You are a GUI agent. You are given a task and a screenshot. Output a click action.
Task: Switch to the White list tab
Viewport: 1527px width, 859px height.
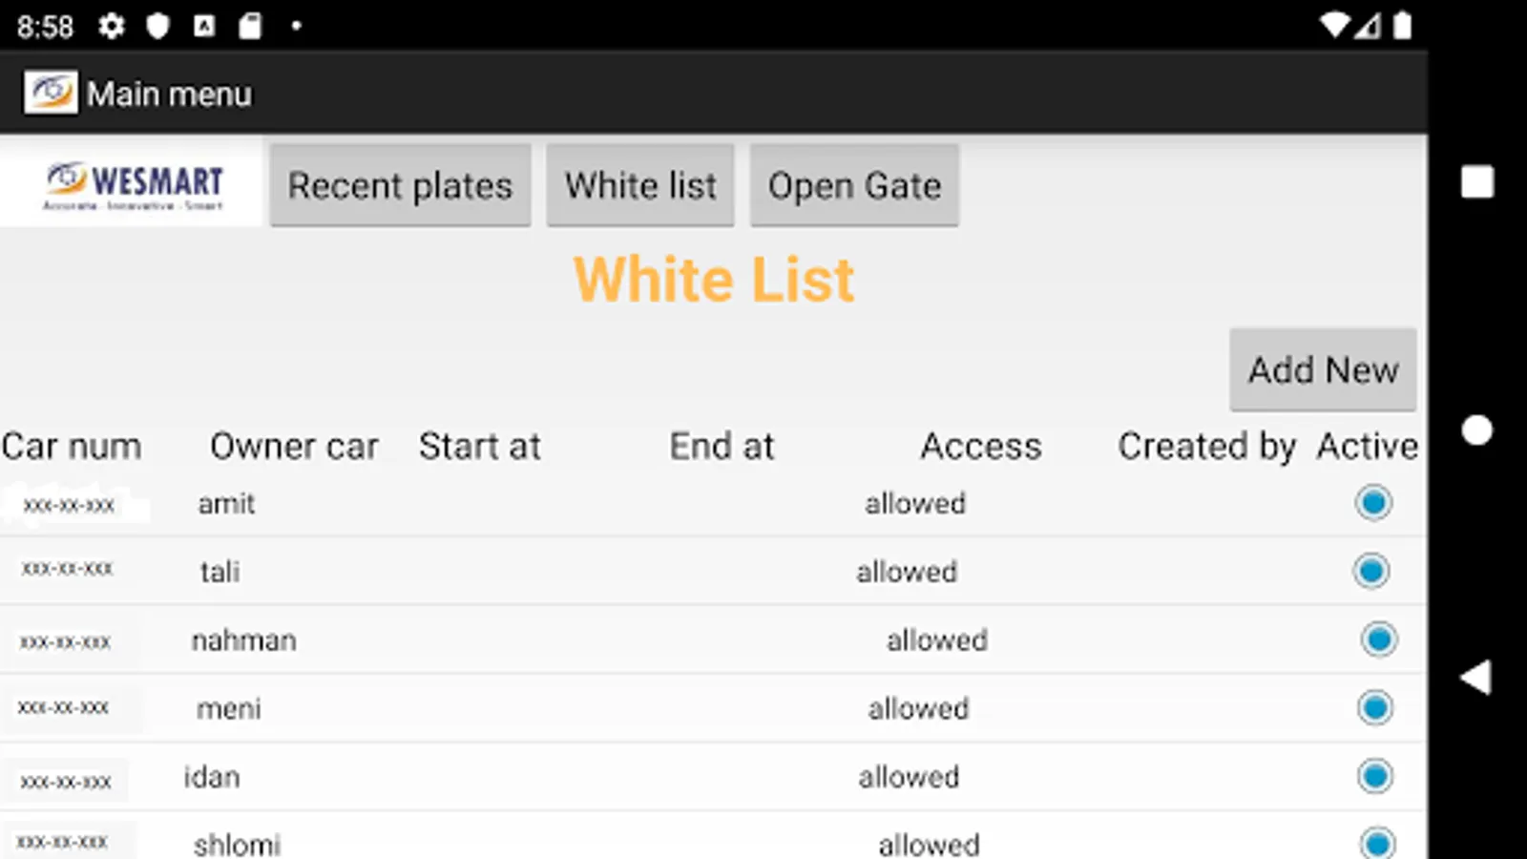(x=640, y=185)
